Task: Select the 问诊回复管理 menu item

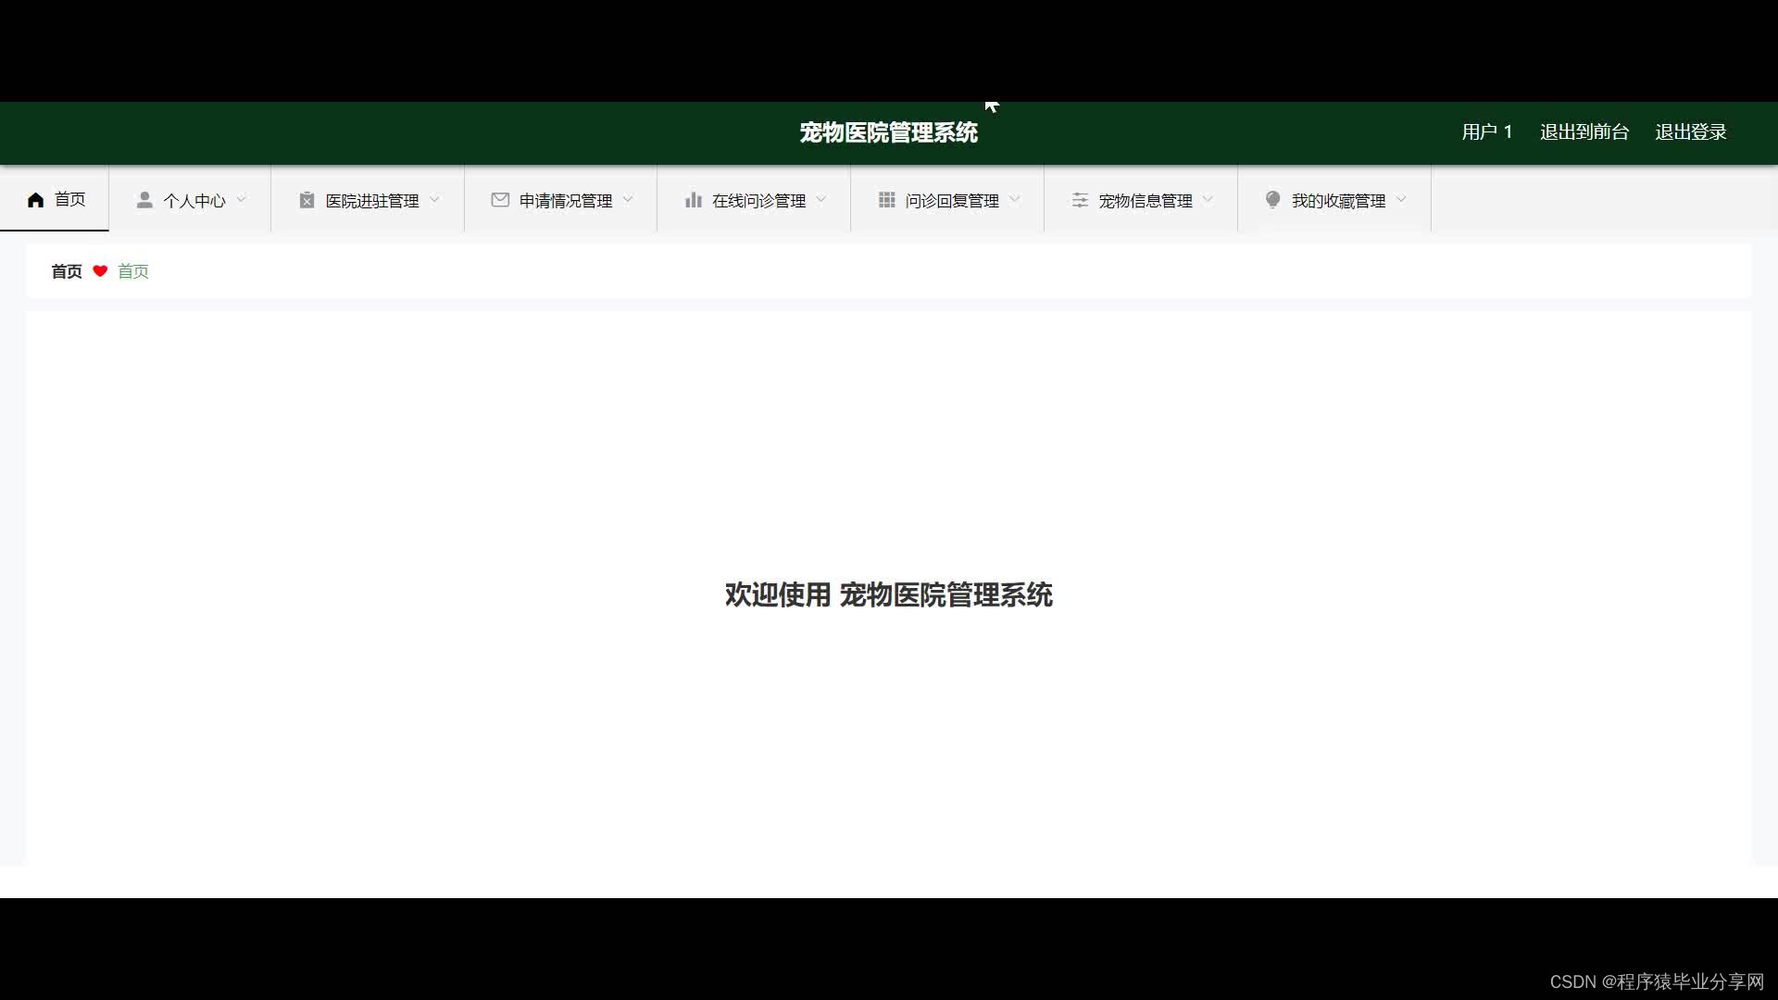Action: (951, 201)
